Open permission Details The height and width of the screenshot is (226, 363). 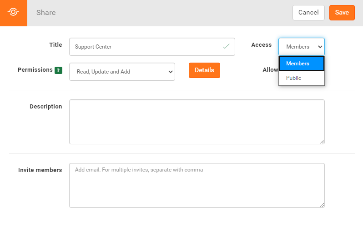tap(204, 70)
